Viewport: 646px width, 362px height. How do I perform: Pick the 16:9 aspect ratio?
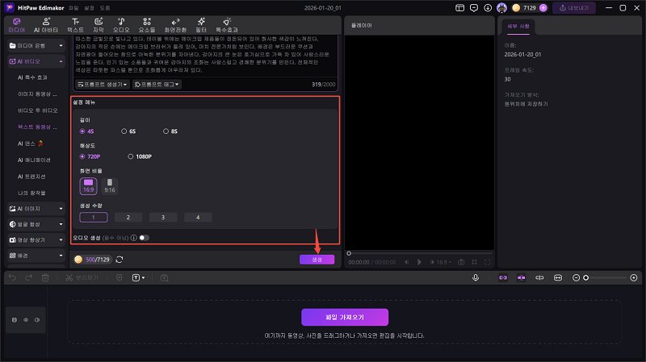[x=88, y=186]
